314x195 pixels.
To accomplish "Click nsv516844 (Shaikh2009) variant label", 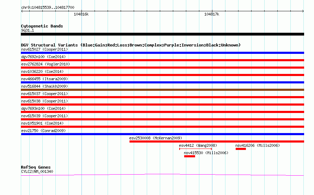I will 44,86.
